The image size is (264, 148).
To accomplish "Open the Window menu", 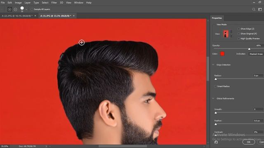I will point(79,3).
